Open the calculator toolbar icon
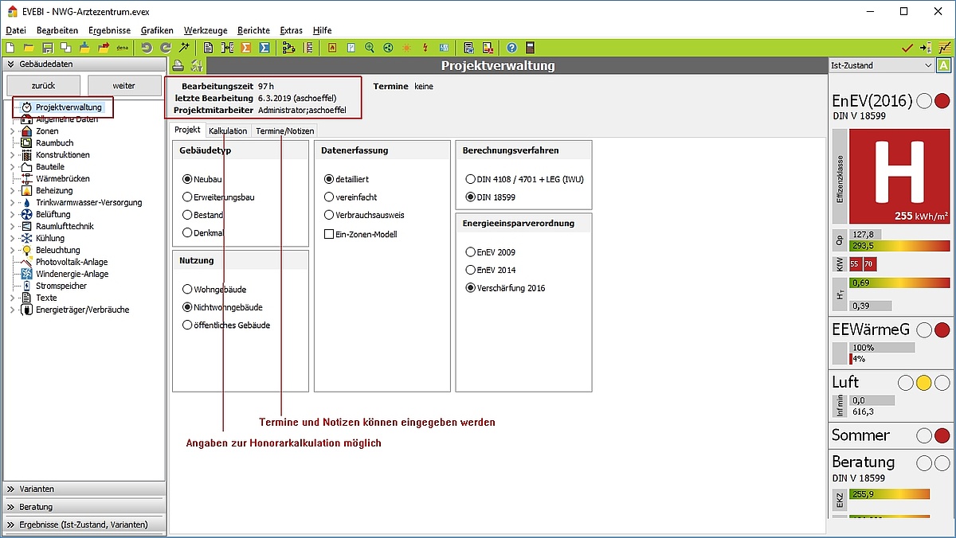 [x=530, y=48]
